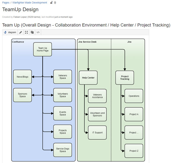Viewport: 172px width, 163px height.
Task: Open the Pages breadcrumb link
Action: (x=6, y=3)
